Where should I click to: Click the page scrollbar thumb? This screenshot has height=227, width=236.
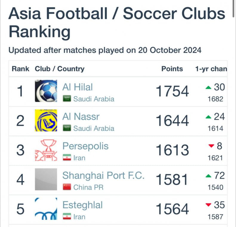[x=233, y=9]
